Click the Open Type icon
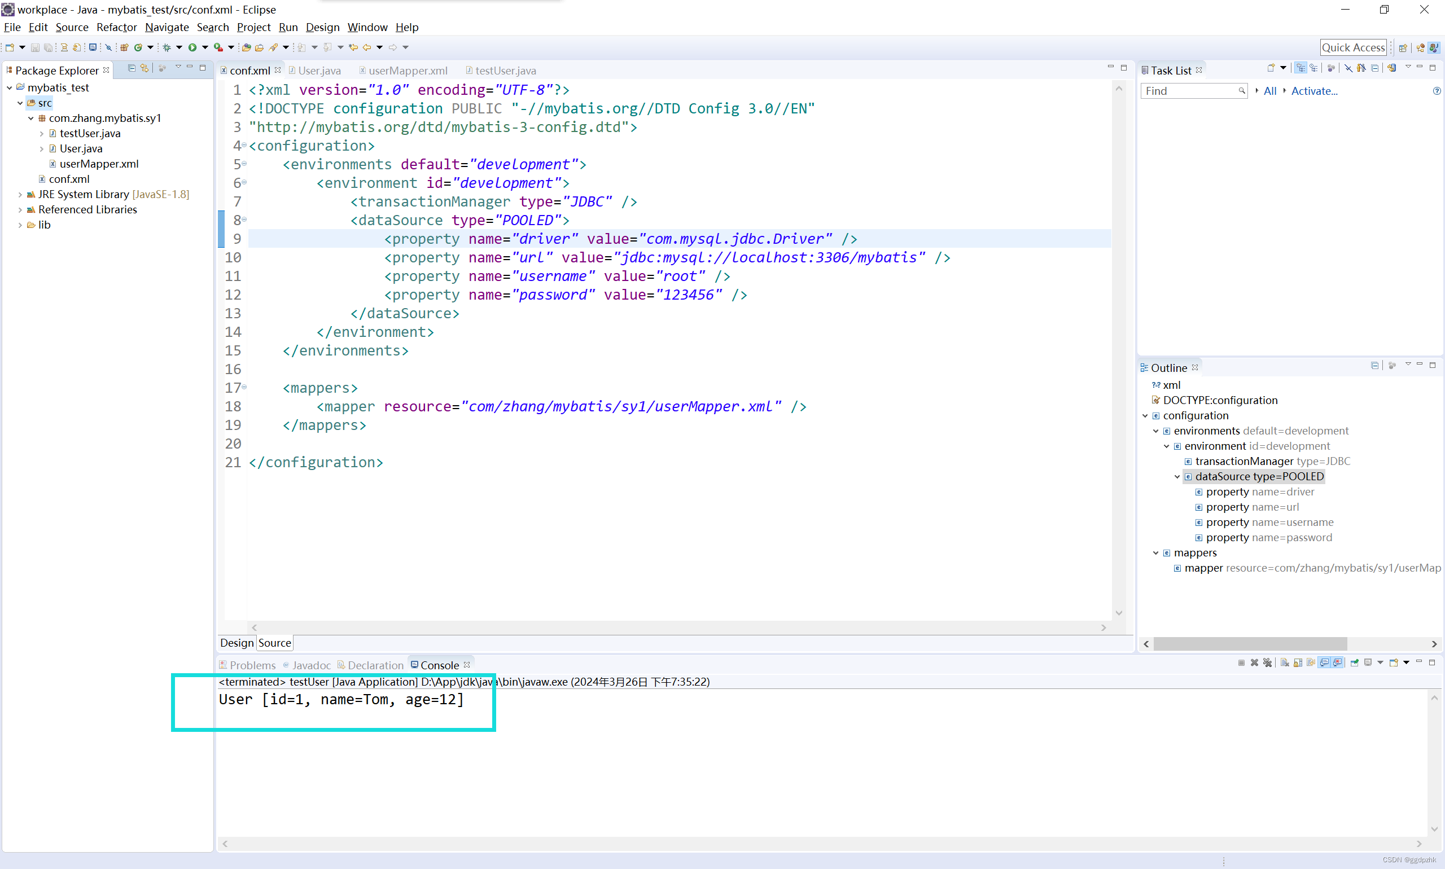Viewport: 1445px width, 869px height. coord(246,47)
